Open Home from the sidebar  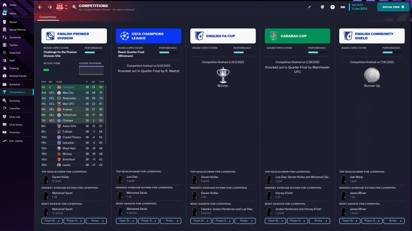[17, 5]
